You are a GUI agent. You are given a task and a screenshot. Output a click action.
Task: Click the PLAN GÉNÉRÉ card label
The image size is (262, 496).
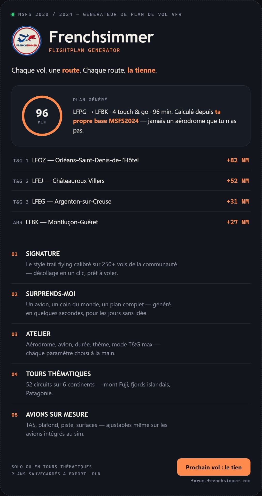click(90, 100)
